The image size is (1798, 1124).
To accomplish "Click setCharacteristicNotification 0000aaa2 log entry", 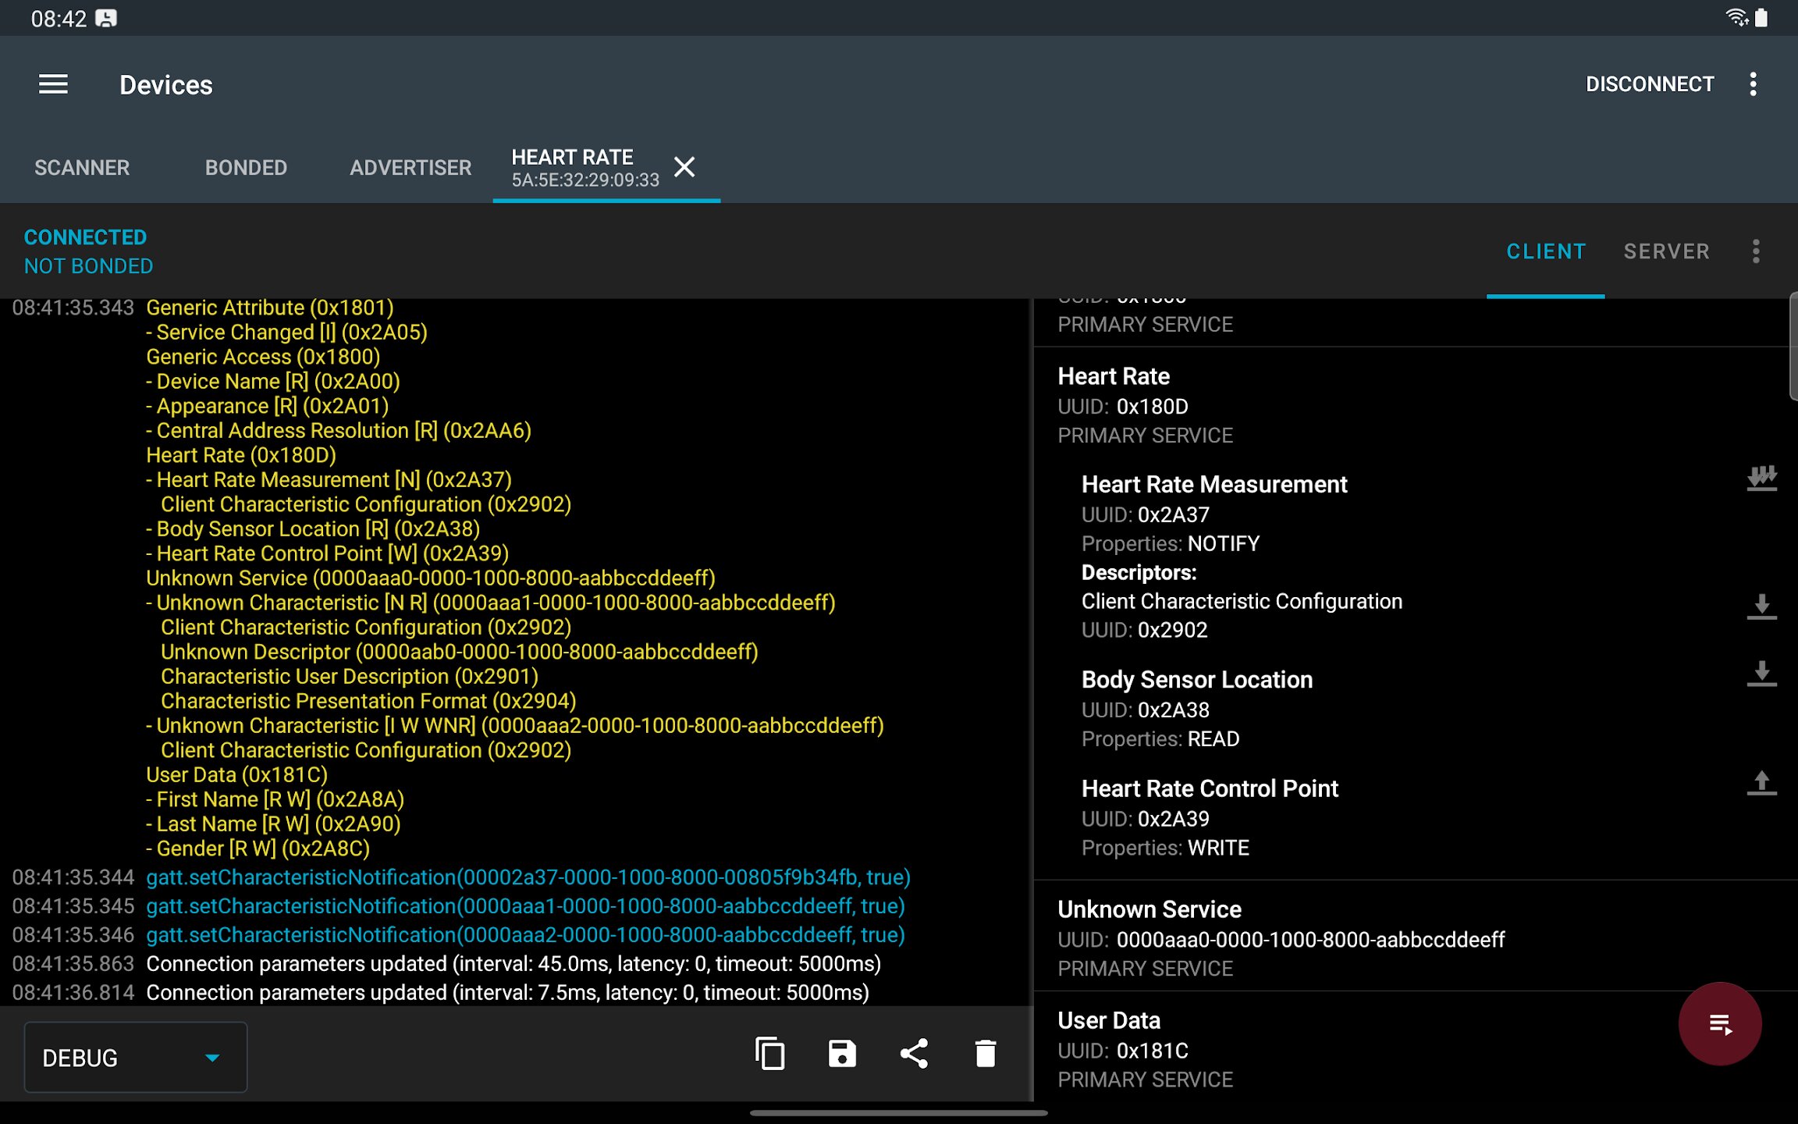I will pos(525,935).
